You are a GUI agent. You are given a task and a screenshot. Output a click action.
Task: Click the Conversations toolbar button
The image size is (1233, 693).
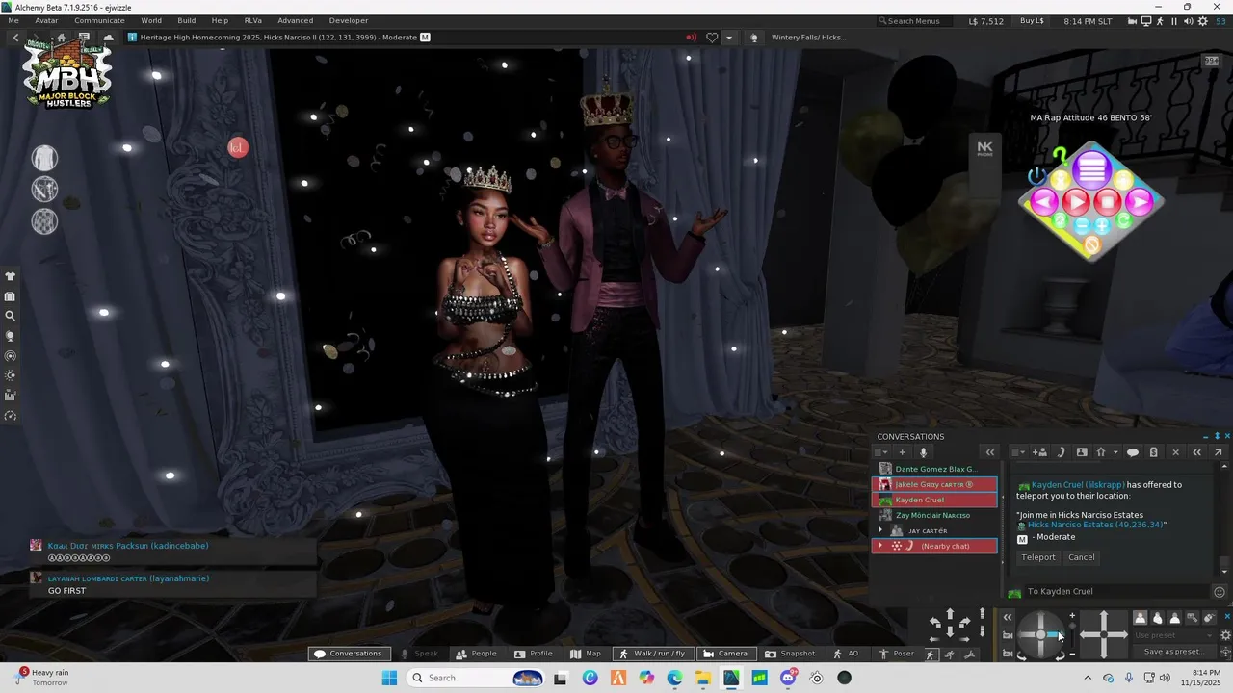(349, 654)
